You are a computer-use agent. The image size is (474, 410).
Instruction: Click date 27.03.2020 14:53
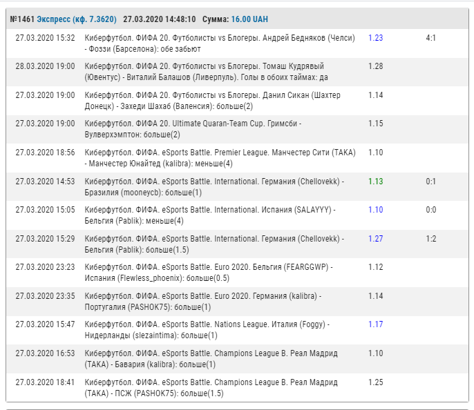[x=45, y=182]
